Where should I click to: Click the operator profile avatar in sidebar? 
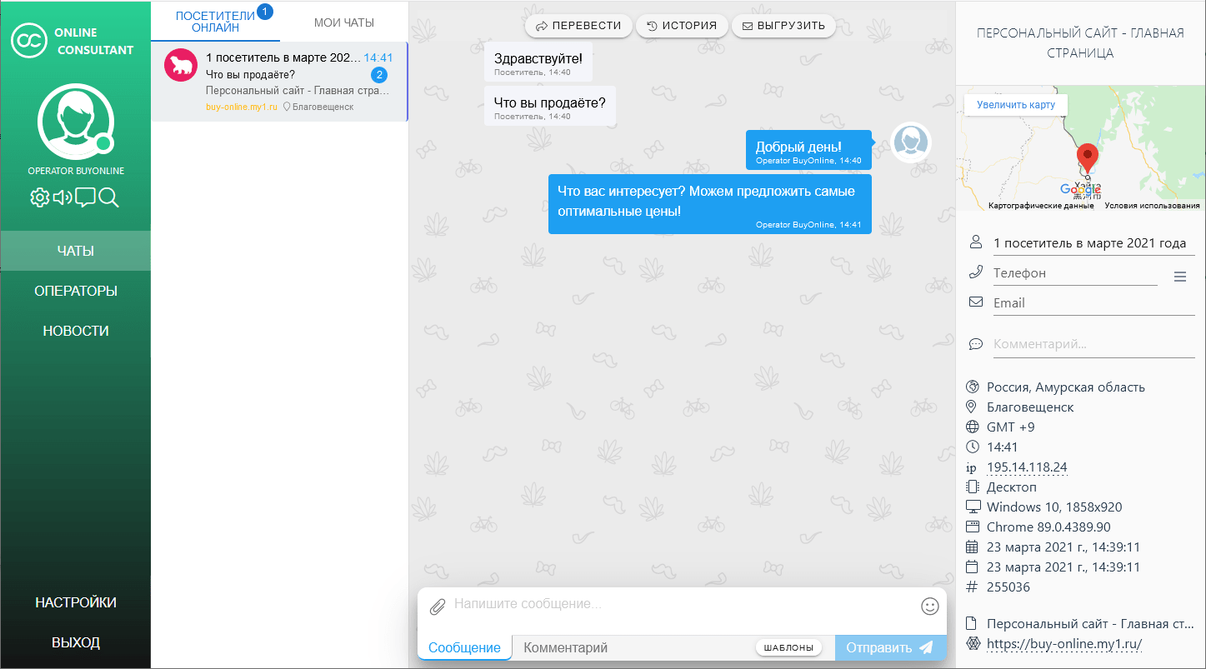point(75,122)
